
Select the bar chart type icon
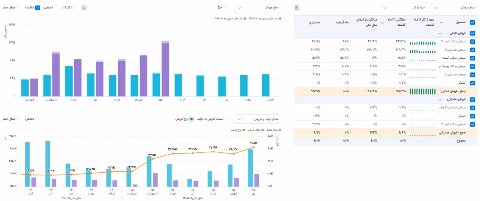pos(84,7)
